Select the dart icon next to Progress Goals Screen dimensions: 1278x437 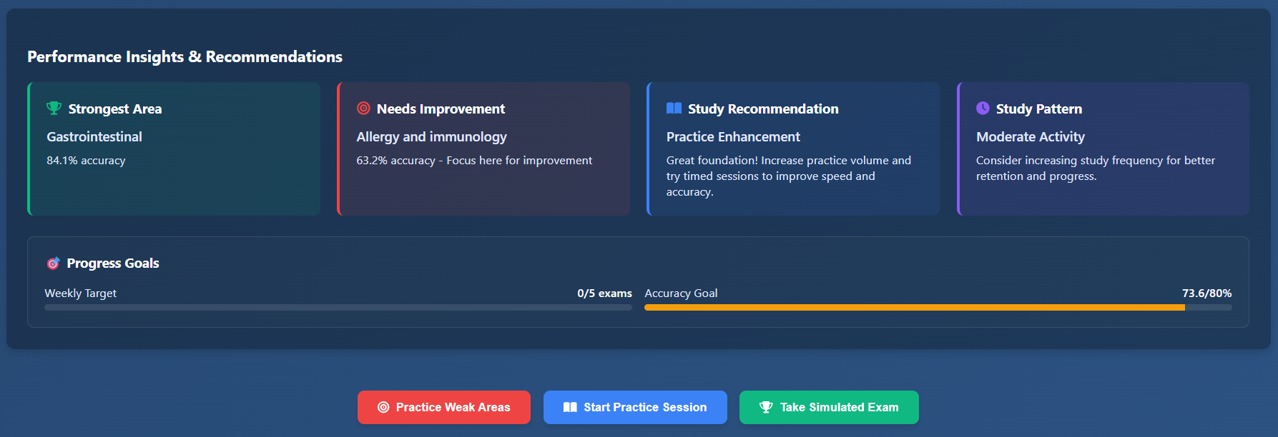(x=52, y=263)
